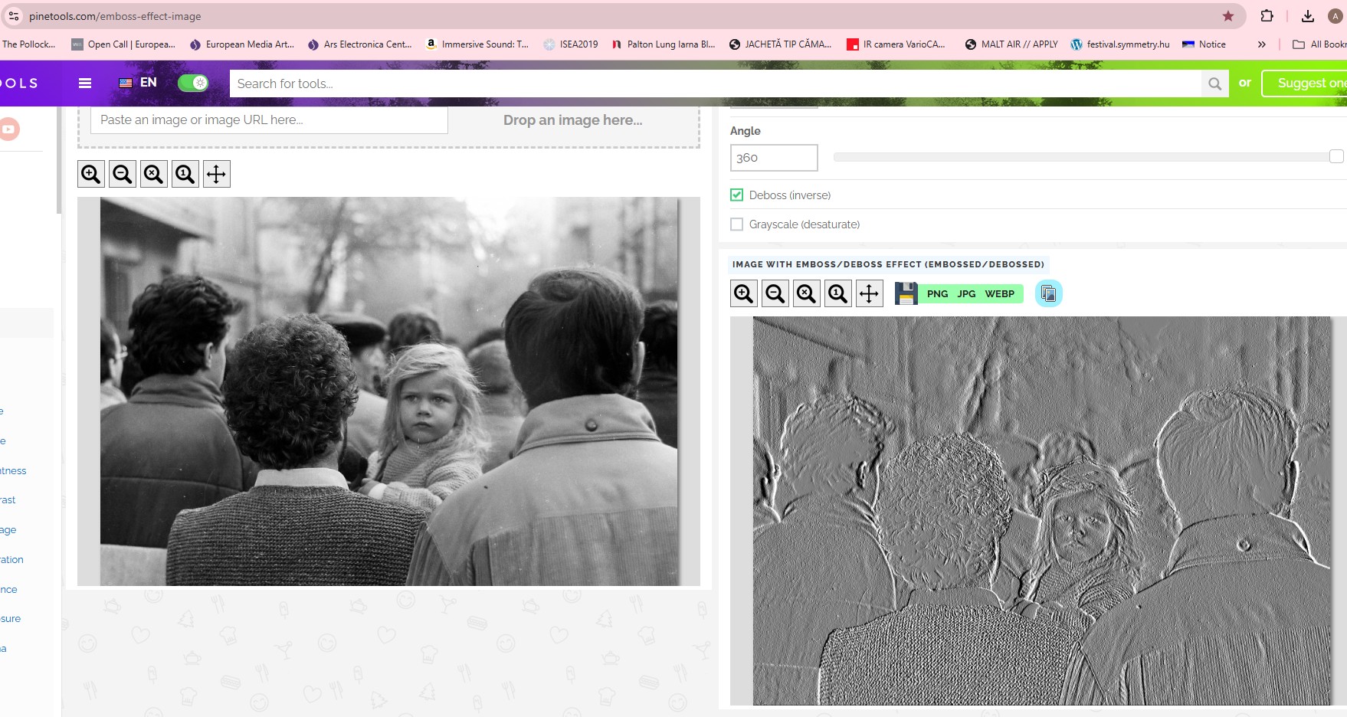Click the pan/move tool for the output image
This screenshot has width=1347, height=717.
869,293
